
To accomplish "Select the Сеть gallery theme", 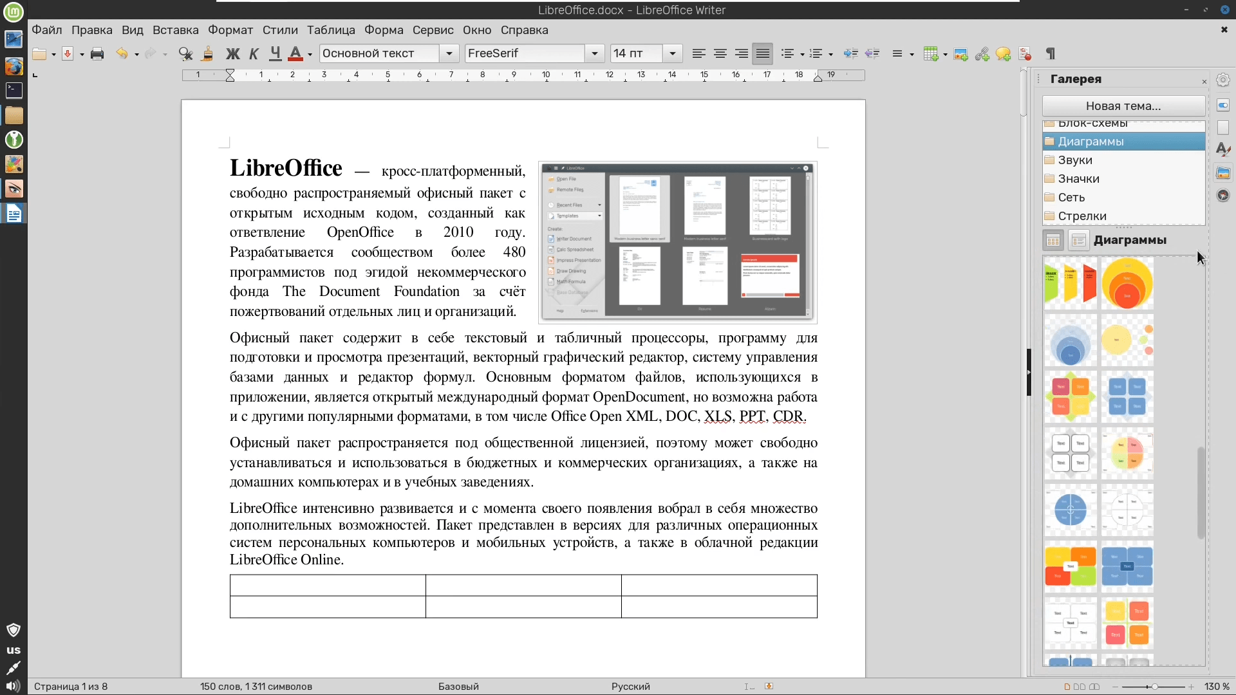I will [1123, 198].
